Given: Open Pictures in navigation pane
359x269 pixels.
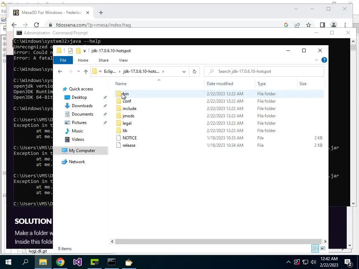Looking at the screenshot, I should point(79,123).
